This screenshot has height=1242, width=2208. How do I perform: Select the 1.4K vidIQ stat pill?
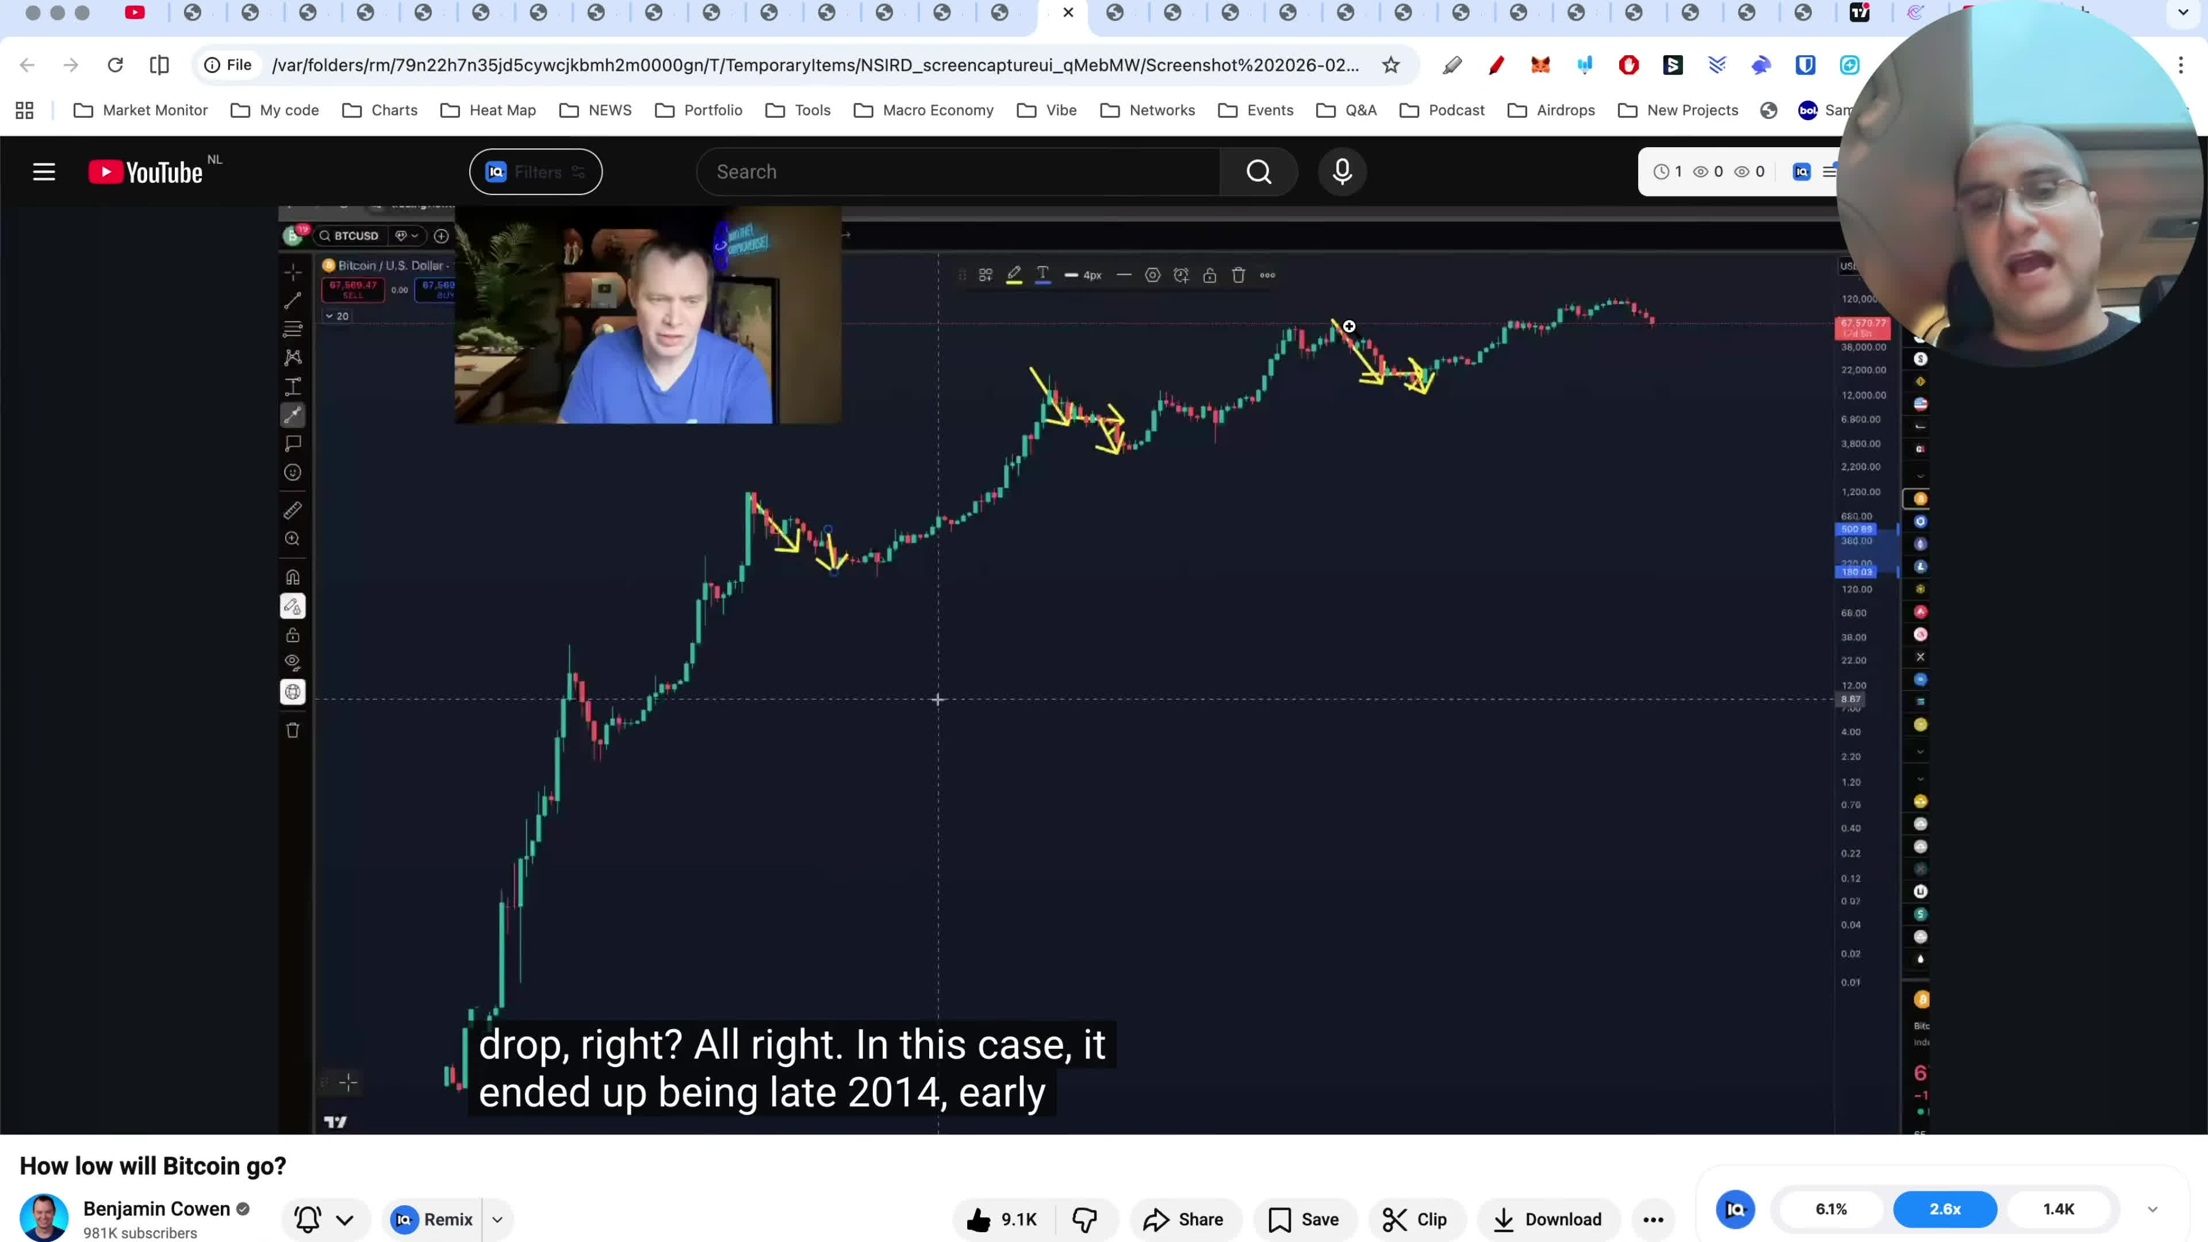2059,1209
